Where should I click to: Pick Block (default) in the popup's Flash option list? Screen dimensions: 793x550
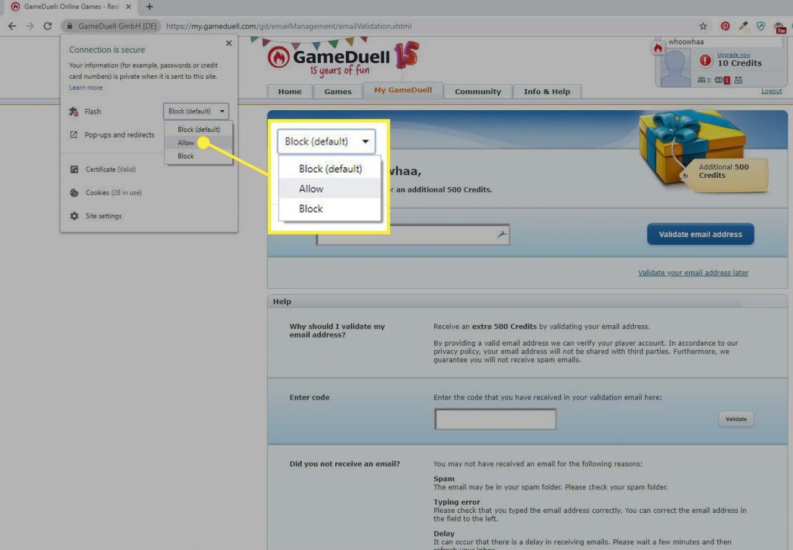[x=198, y=129]
